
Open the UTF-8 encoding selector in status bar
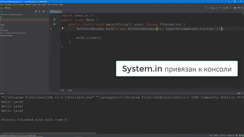click(x=223, y=135)
